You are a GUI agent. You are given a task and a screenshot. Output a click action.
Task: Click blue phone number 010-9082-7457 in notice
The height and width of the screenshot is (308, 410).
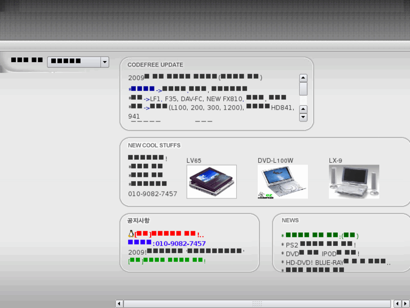(180, 244)
